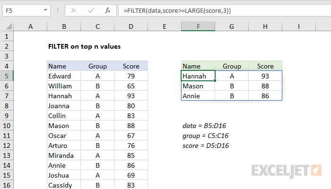The image size is (331, 189).
Task: Click score 80 in Joanna's row
Action: coord(131,106)
